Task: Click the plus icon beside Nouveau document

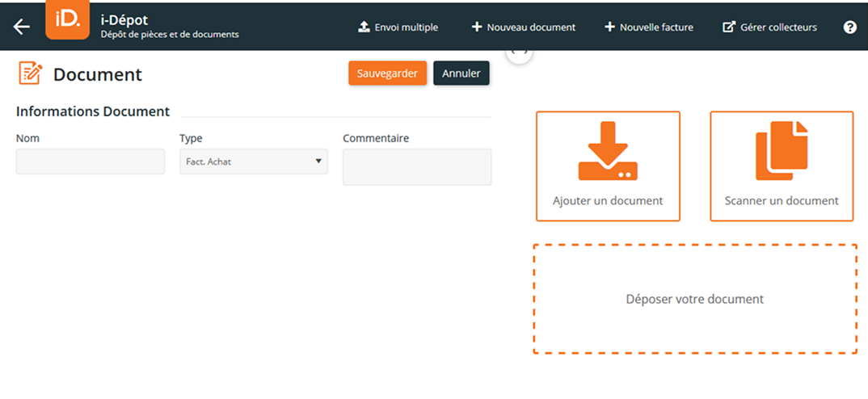Action: pyautogui.click(x=477, y=27)
